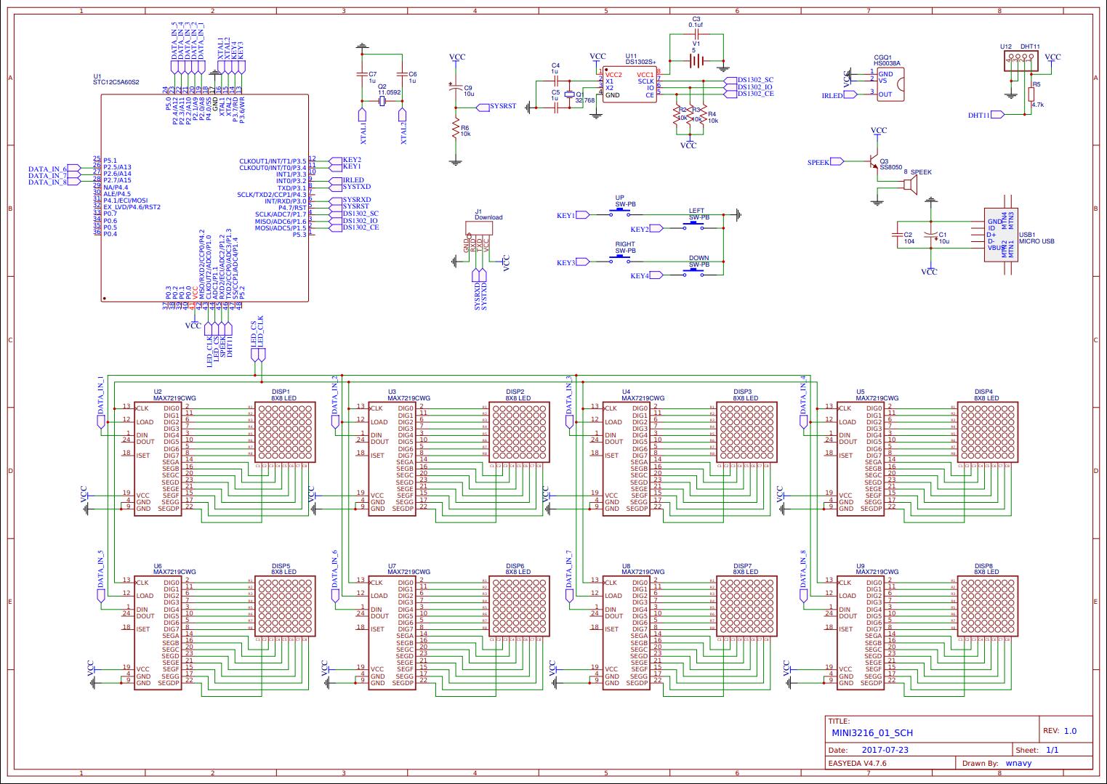The height and width of the screenshot is (784, 1107).
Task: Click the Sheet value 1/1
Action: pos(1052,750)
